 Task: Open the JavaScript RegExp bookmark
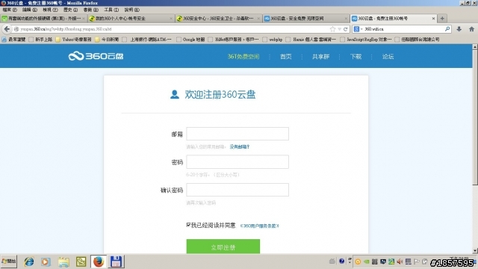[x=366, y=40]
